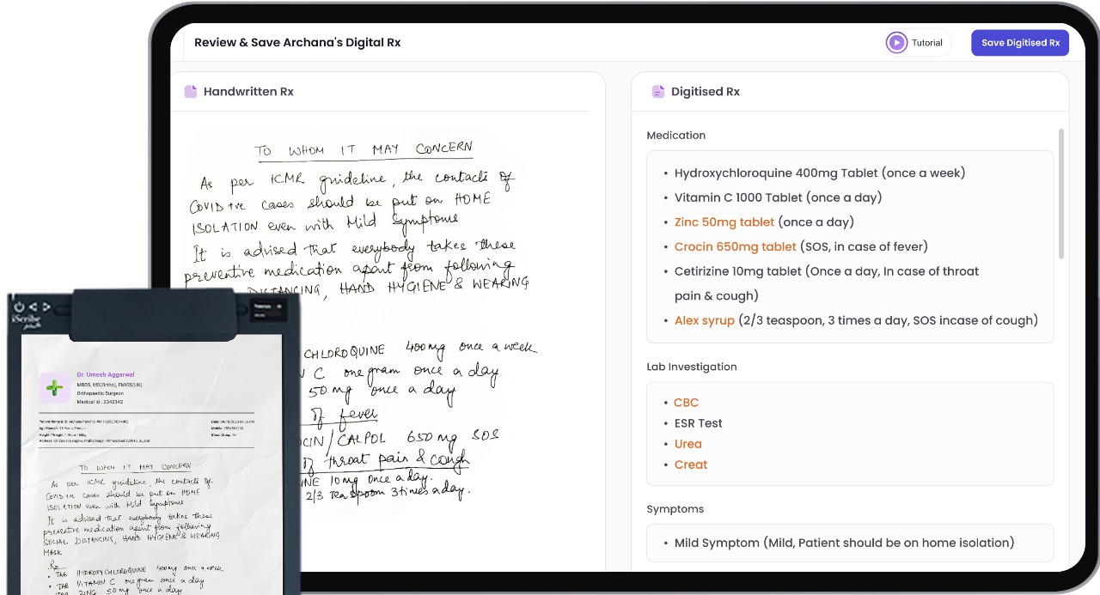Click the Digitised Rx document icon
Image resolution: width=1100 pixels, height=595 pixels.
tap(658, 92)
